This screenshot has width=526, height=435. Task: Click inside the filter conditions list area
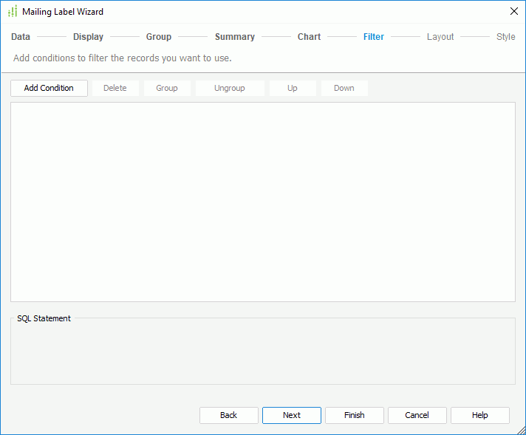pyautogui.click(x=263, y=202)
